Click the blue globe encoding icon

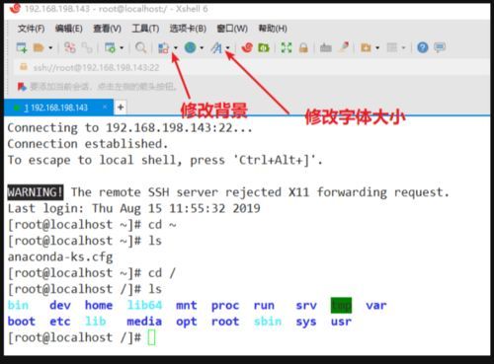coord(190,47)
